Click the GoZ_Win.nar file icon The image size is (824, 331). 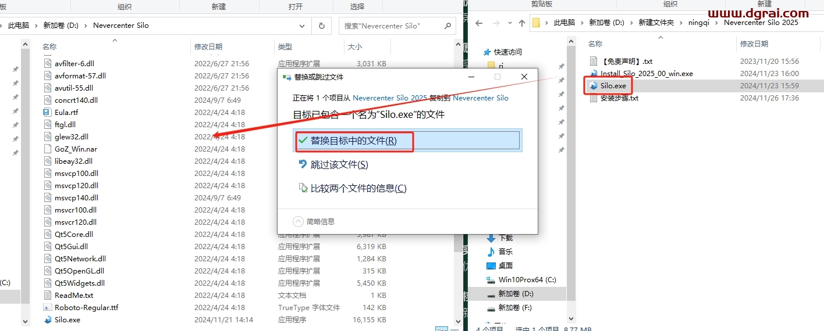pyautogui.click(x=48, y=149)
